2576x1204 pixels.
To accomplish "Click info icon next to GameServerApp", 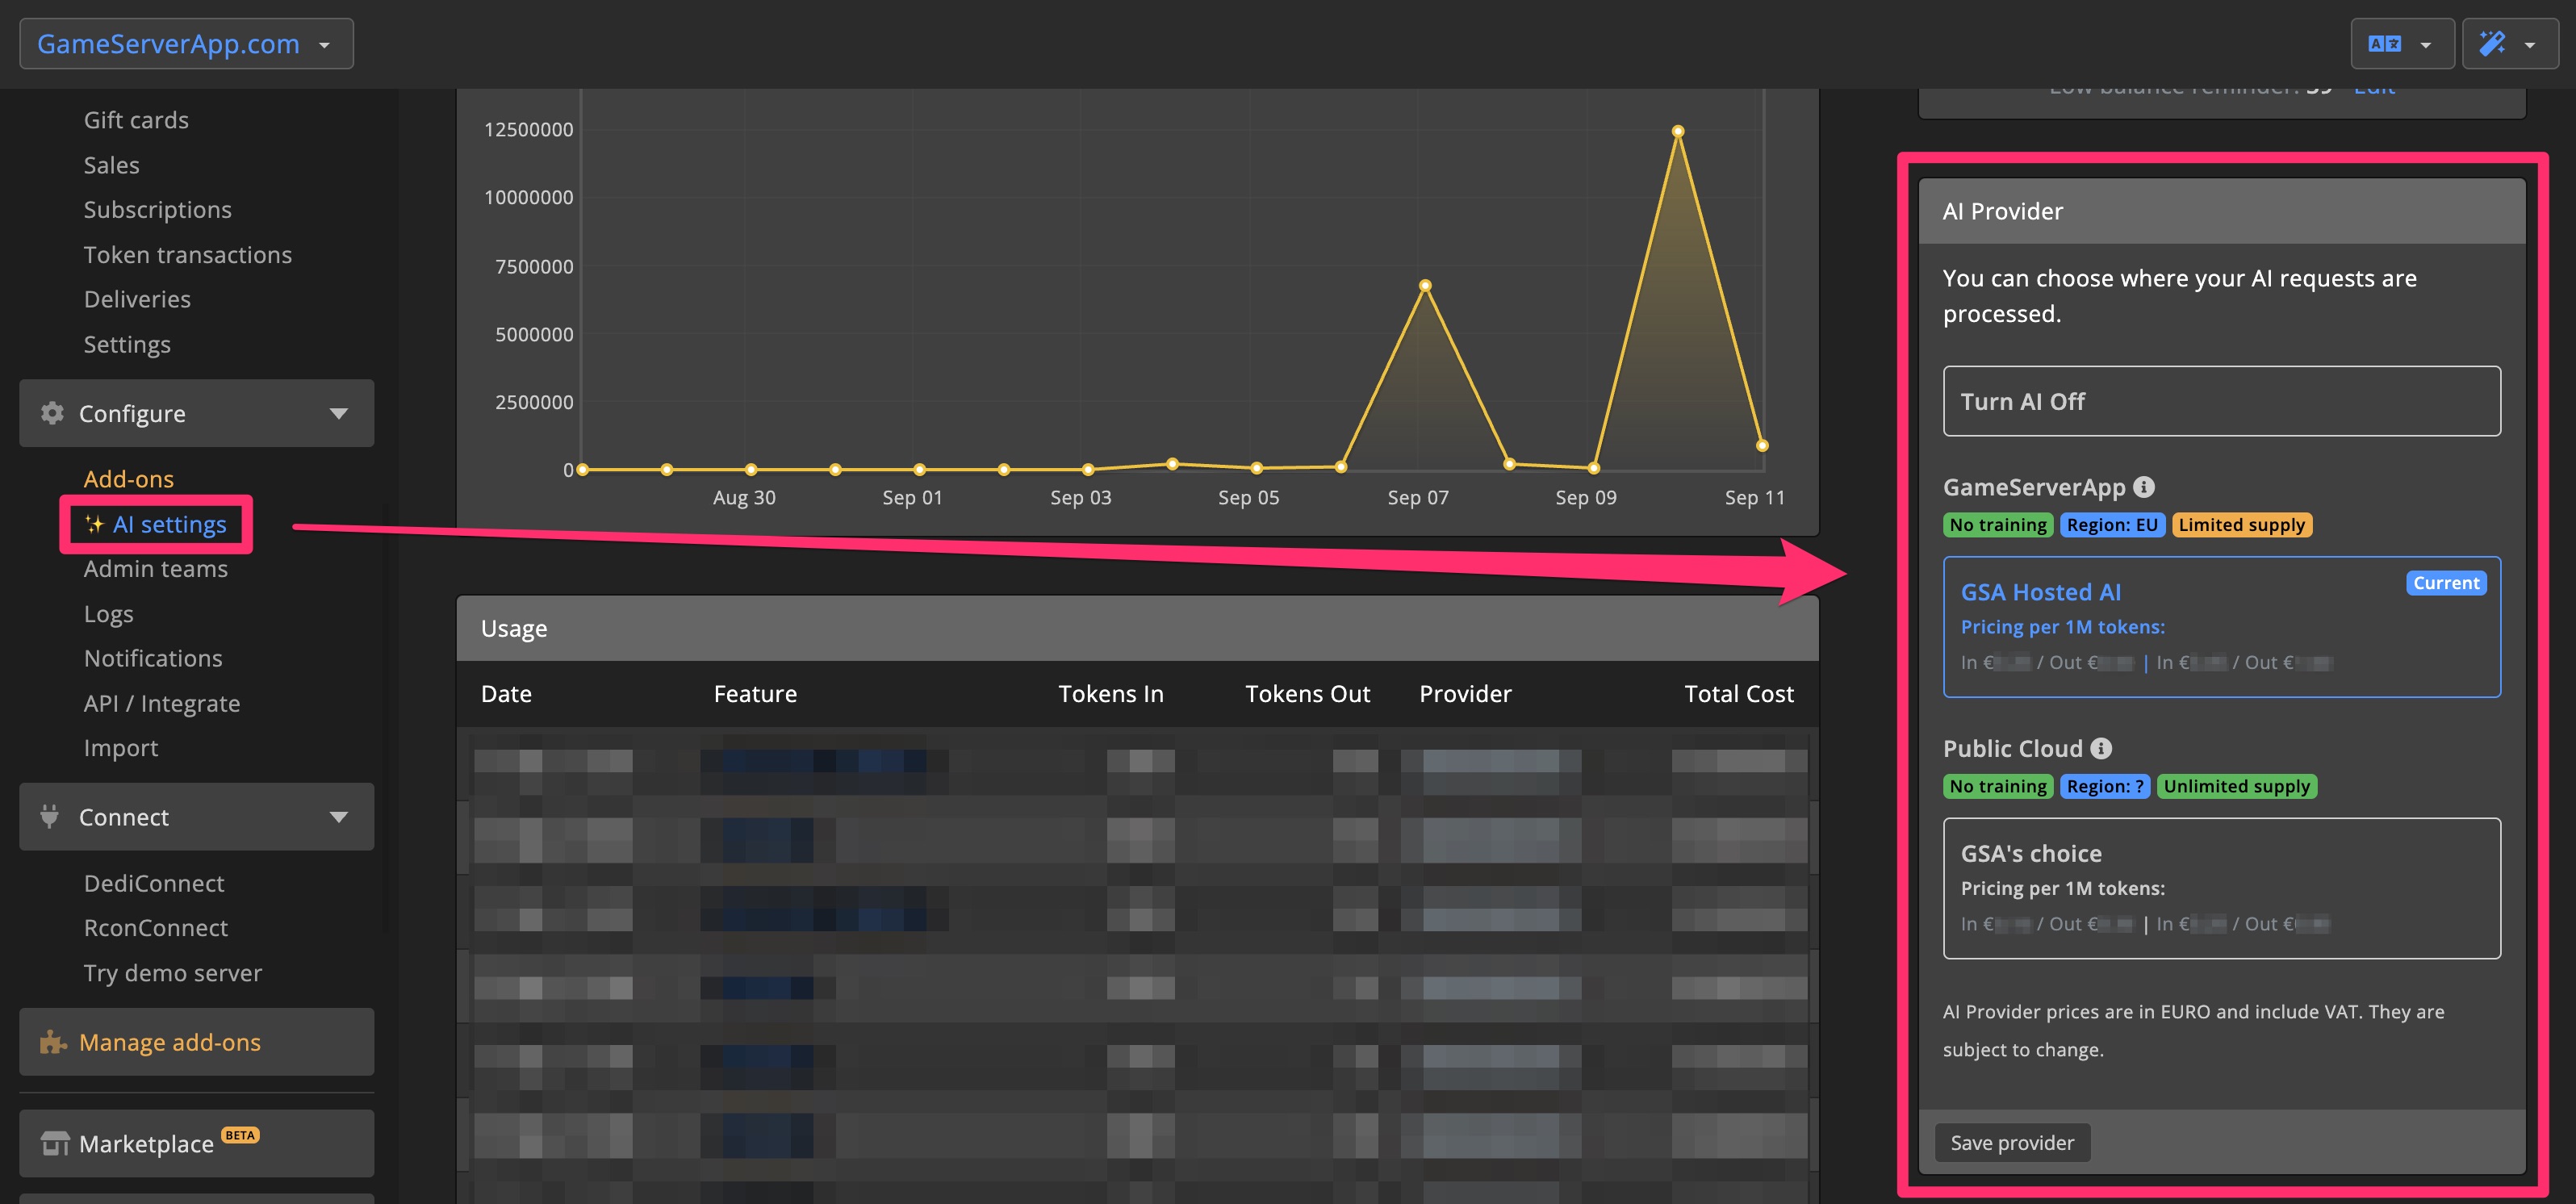I will click(2144, 487).
